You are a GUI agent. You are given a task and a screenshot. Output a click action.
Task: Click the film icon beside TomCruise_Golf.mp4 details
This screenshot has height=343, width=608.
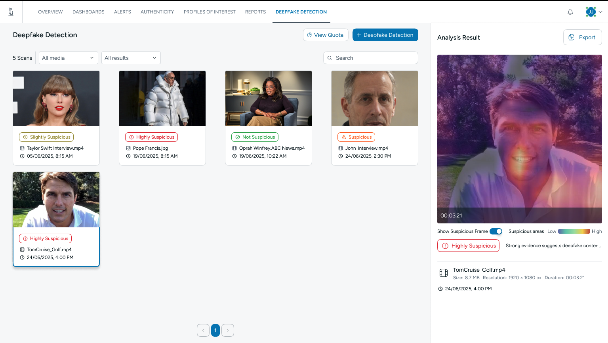[x=444, y=273]
